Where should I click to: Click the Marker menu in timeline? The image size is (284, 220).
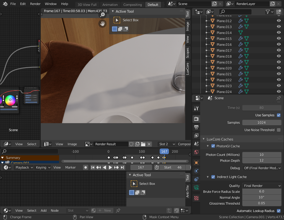pyautogui.click(x=70, y=167)
